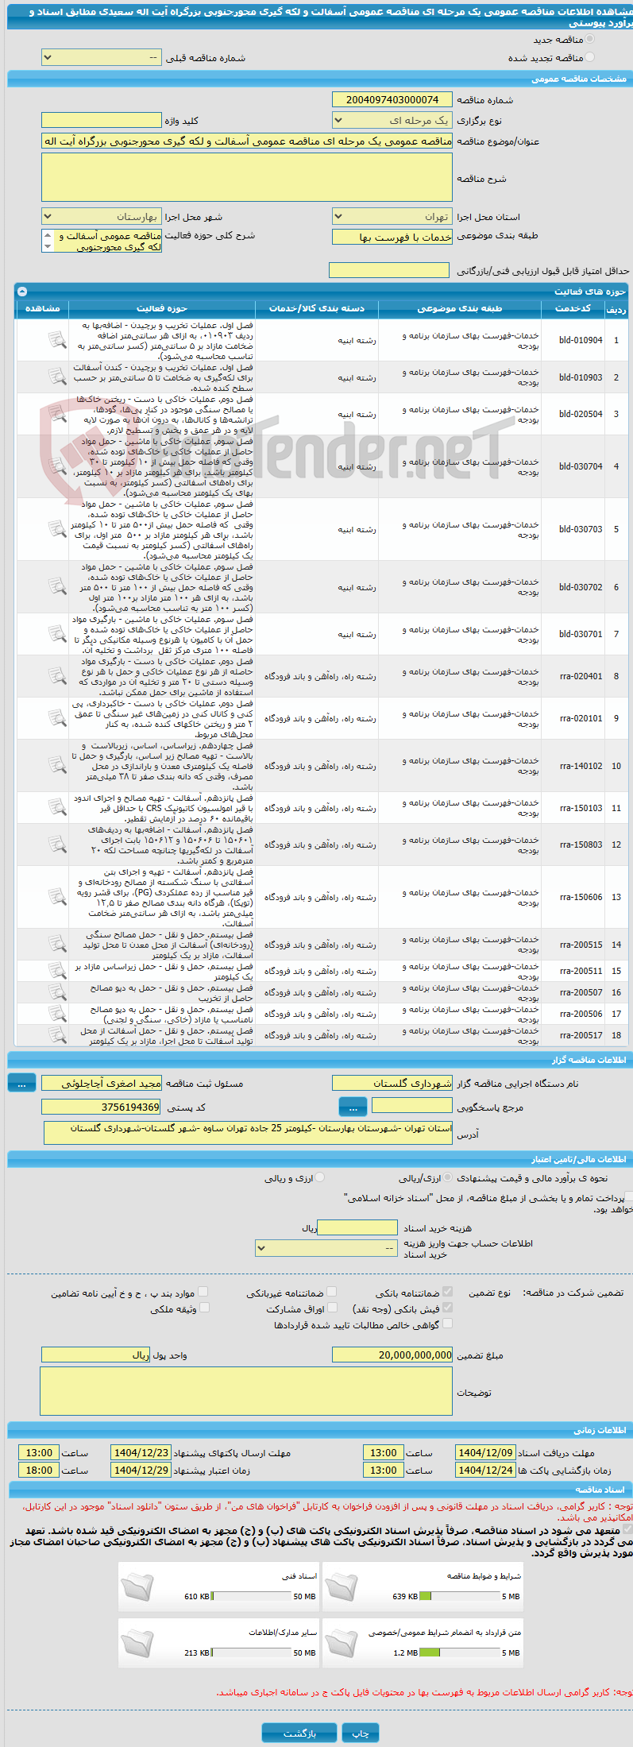Image resolution: width=633 pixels, height=1747 pixels.
Task: Open city dropdown showing بهارستان
Action: [101, 217]
